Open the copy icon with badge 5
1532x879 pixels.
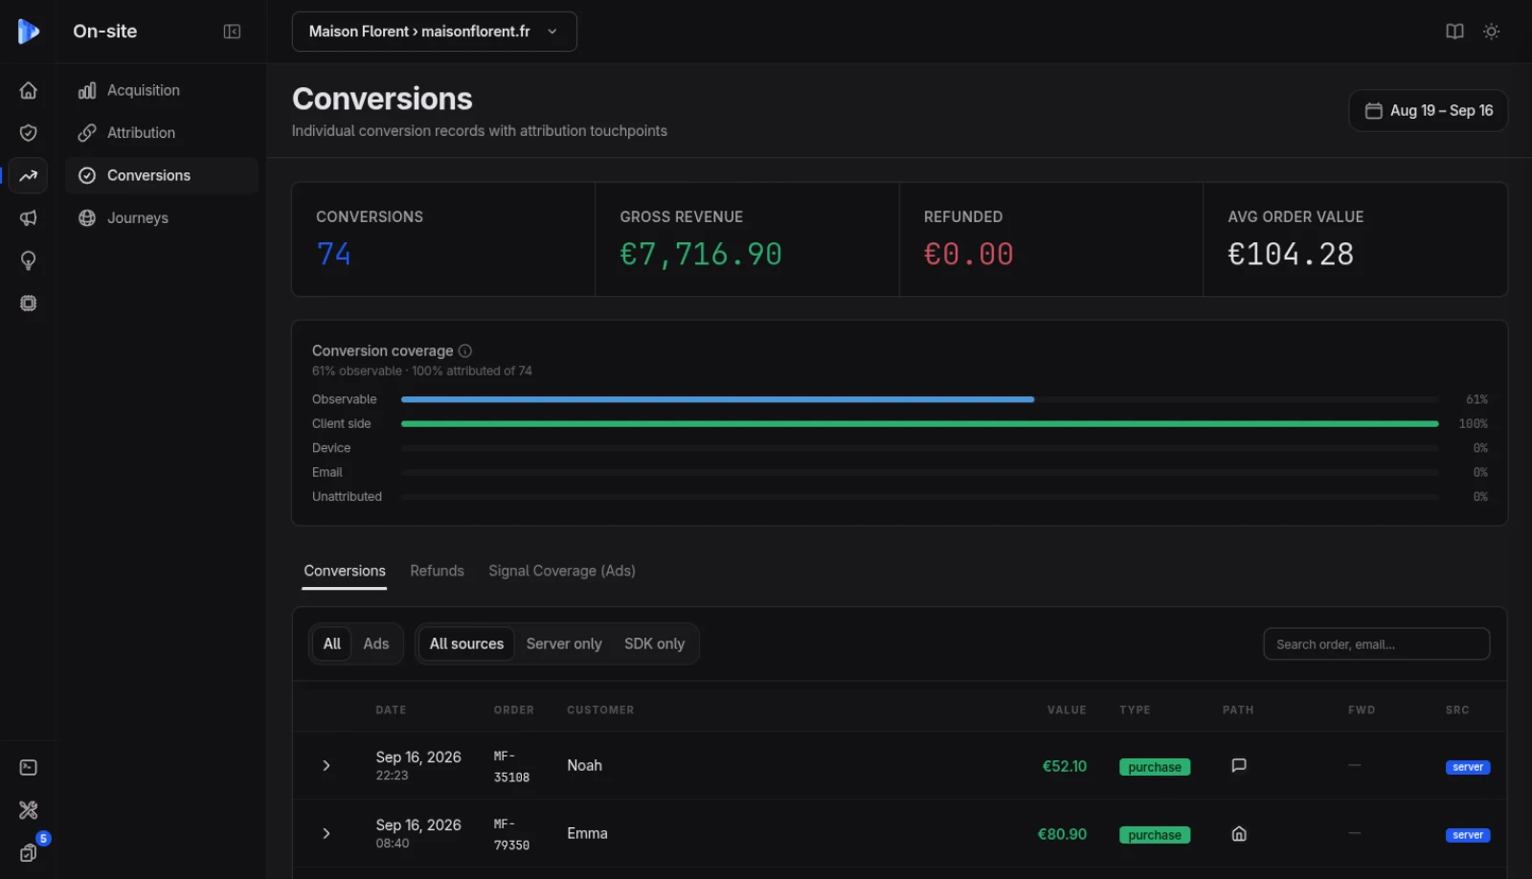tap(28, 853)
